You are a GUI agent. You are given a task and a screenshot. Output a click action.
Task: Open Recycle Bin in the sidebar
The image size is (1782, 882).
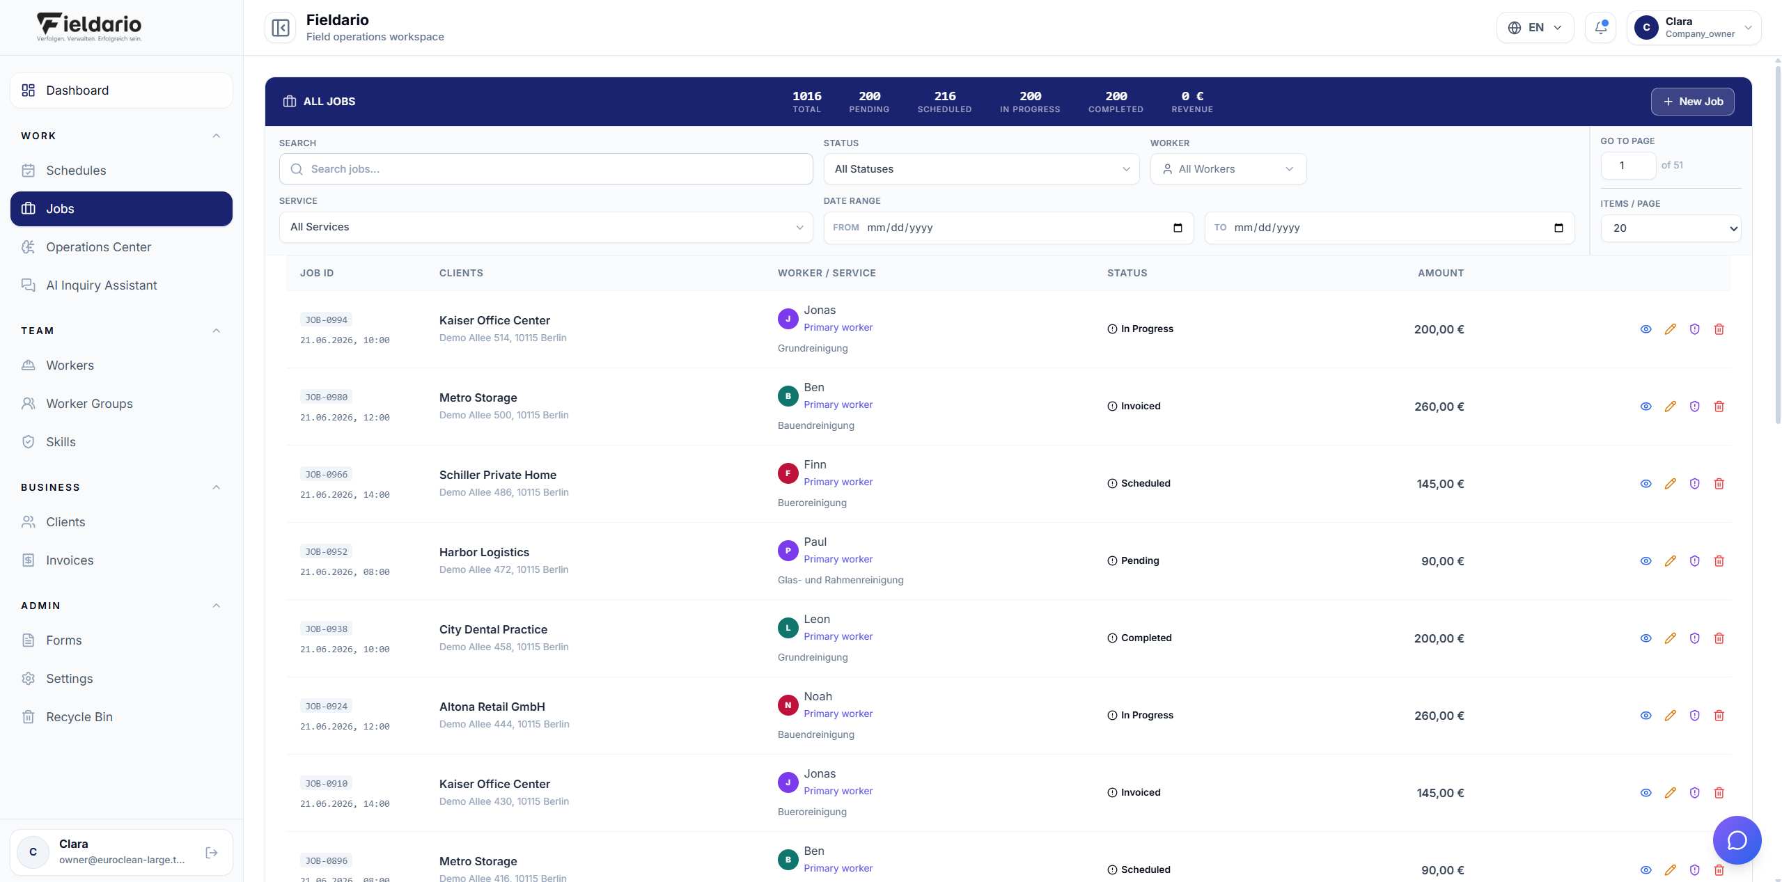coord(121,717)
